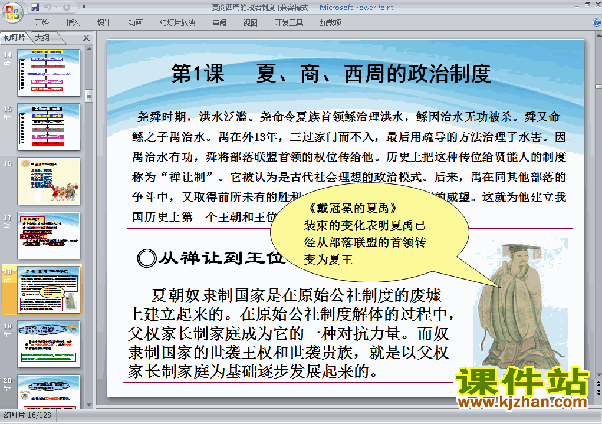This screenshot has height=424, width=602.
Task: Open the 审阅 ribbon tab
Action: pos(219,22)
